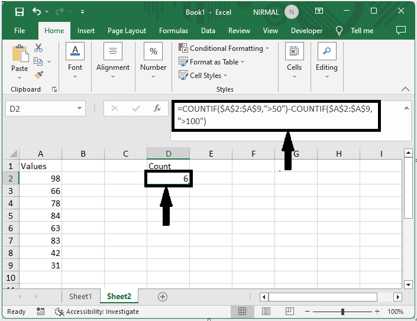The height and width of the screenshot is (321, 417).
Task: Click the Copy icon
Action: click(38, 61)
